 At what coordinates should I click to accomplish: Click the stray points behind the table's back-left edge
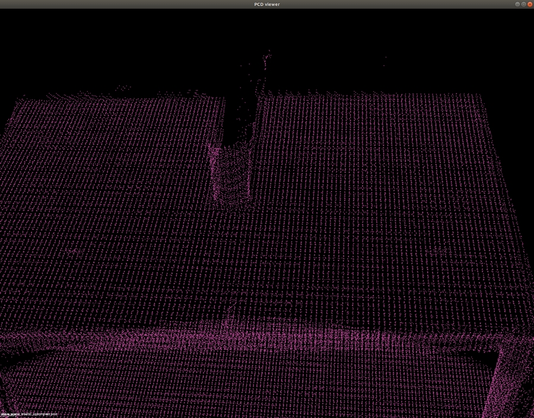[123, 88]
